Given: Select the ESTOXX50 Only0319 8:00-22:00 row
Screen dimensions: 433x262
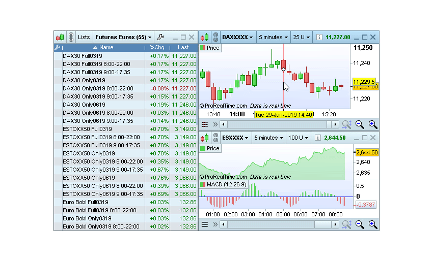Looking at the screenshot, I should (x=126, y=161).
